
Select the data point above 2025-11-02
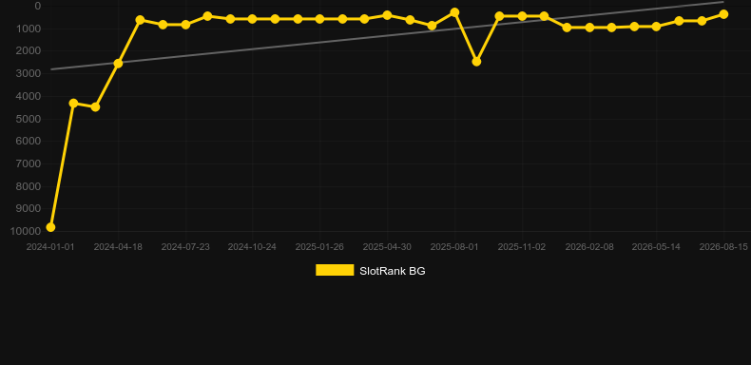pos(522,16)
